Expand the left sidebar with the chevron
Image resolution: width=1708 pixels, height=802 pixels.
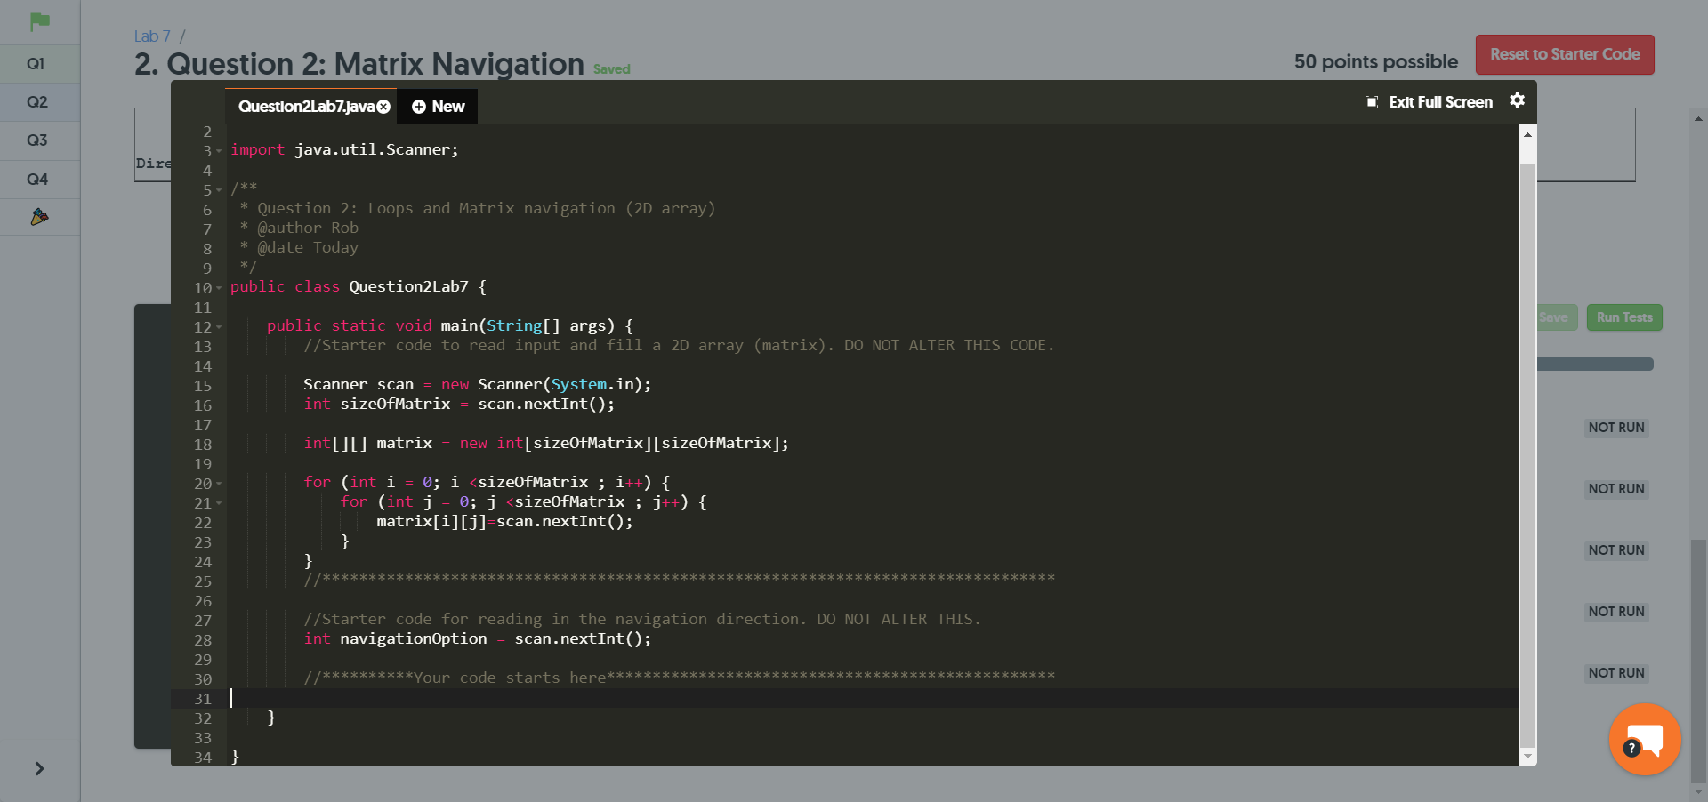pos(39,769)
